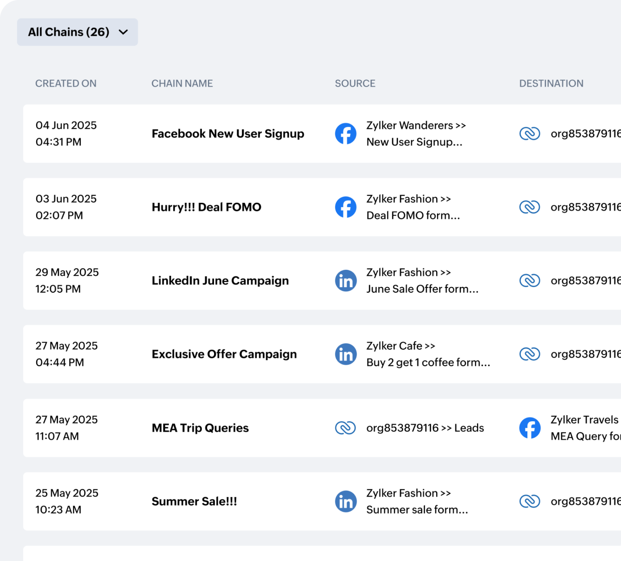Open the Hurry!!! Deal FOMO chain
This screenshot has width=621, height=561.
(206, 207)
